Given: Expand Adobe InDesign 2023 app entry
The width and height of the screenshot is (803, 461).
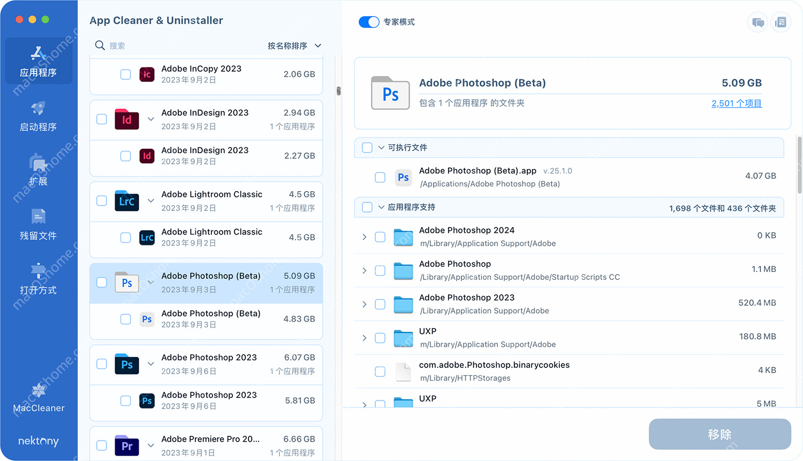Looking at the screenshot, I should [150, 119].
